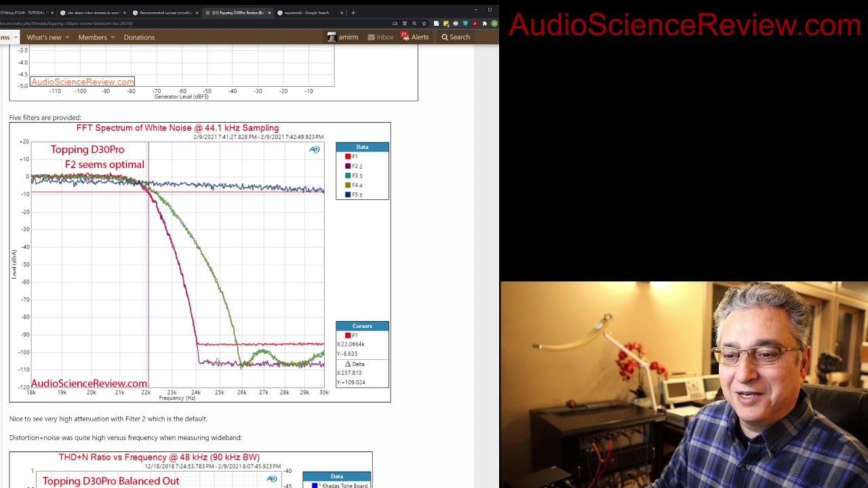Click the green profile avatar in browser toolbar
This screenshot has width=868, height=488.
pyautogui.click(x=494, y=24)
